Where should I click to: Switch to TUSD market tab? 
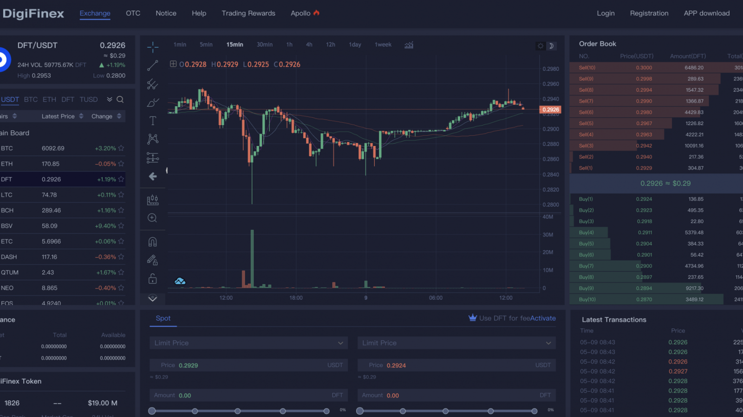click(x=89, y=100)
